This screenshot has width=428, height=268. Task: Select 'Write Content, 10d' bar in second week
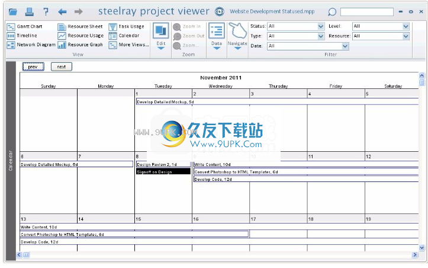pos(306,164)
